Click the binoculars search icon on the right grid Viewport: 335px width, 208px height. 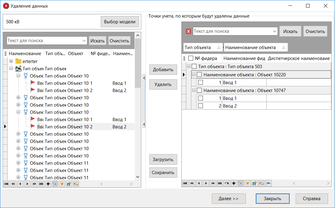coord(268,183)
